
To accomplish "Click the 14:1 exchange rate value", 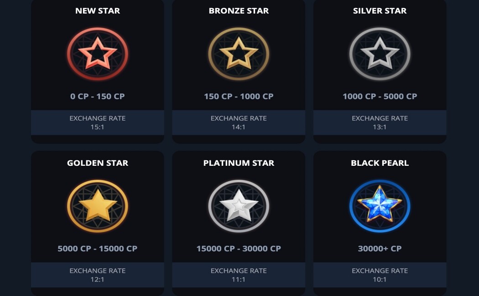I will click(x=239, y=127).
